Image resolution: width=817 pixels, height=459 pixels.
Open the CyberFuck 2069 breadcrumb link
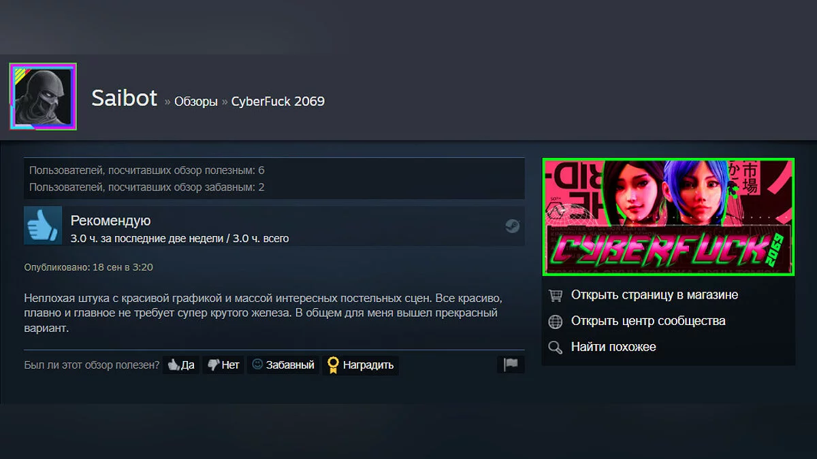tap(278, 101)
